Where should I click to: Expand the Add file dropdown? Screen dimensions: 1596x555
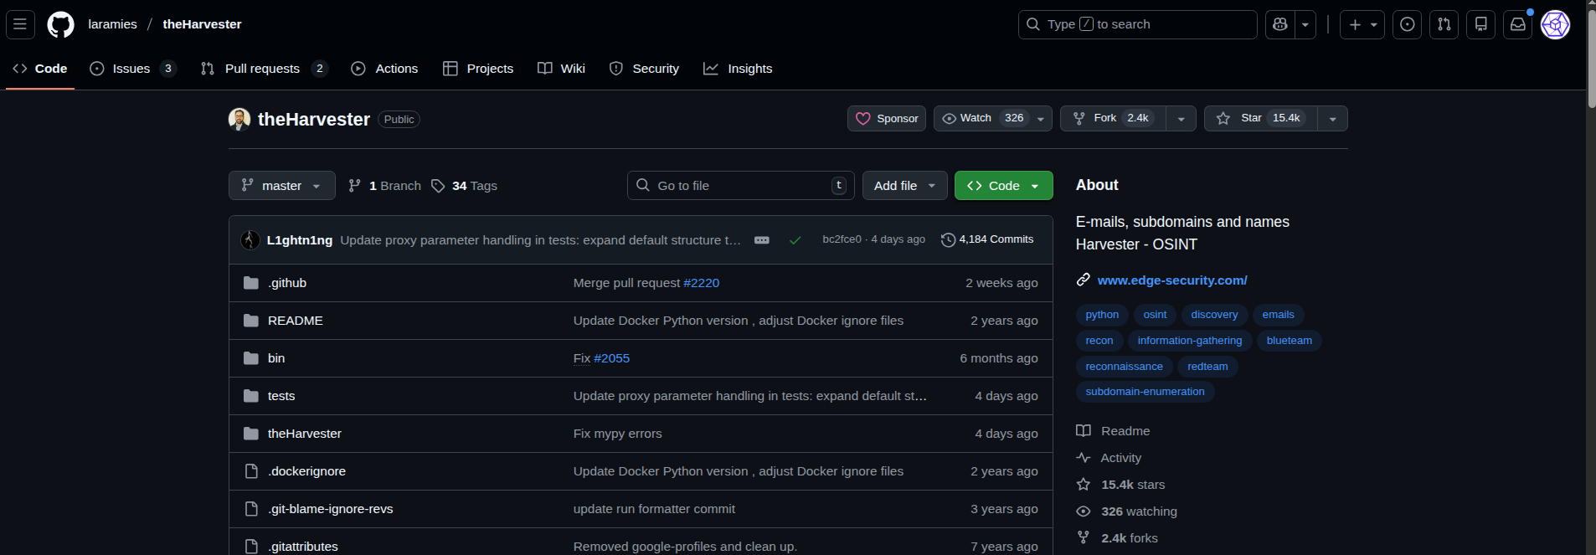[904, 186]
